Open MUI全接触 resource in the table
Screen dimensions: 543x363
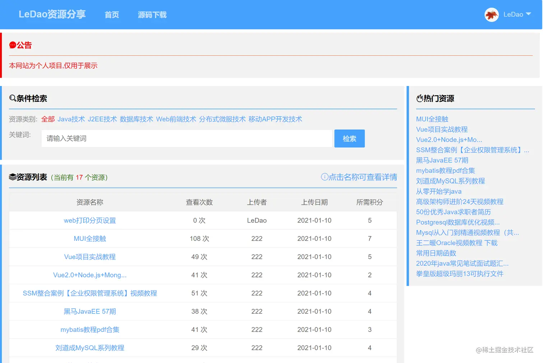90,239
